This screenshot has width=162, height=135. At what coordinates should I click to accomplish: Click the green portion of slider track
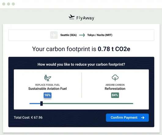point(88,104)
